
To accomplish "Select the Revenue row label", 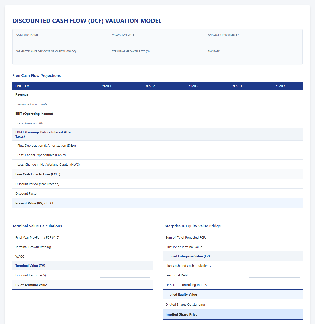I will coord(22,95).
